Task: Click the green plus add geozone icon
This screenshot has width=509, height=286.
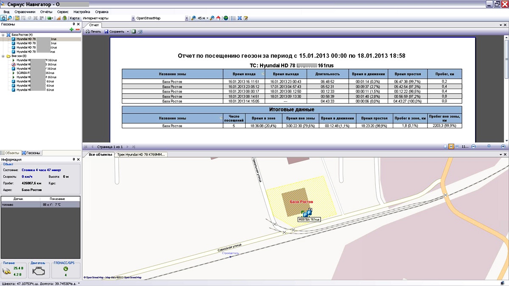Action: 72,30
